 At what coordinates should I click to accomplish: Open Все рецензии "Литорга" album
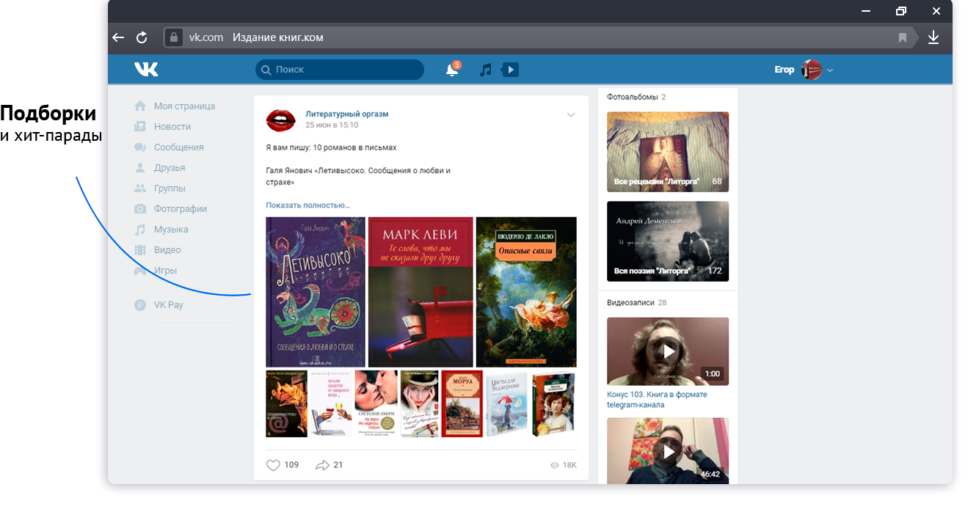(668, 152)
